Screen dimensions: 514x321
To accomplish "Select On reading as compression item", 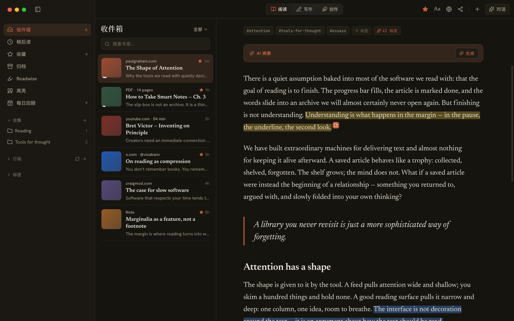I will (x=155, y=162).
